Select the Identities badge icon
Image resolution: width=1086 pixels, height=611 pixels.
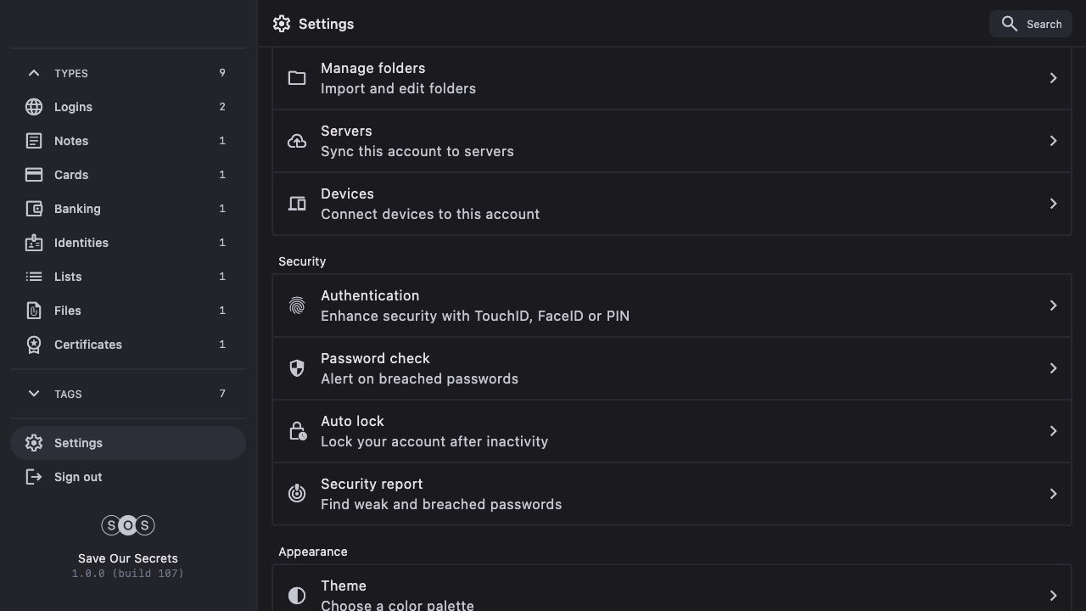[34, 243]
